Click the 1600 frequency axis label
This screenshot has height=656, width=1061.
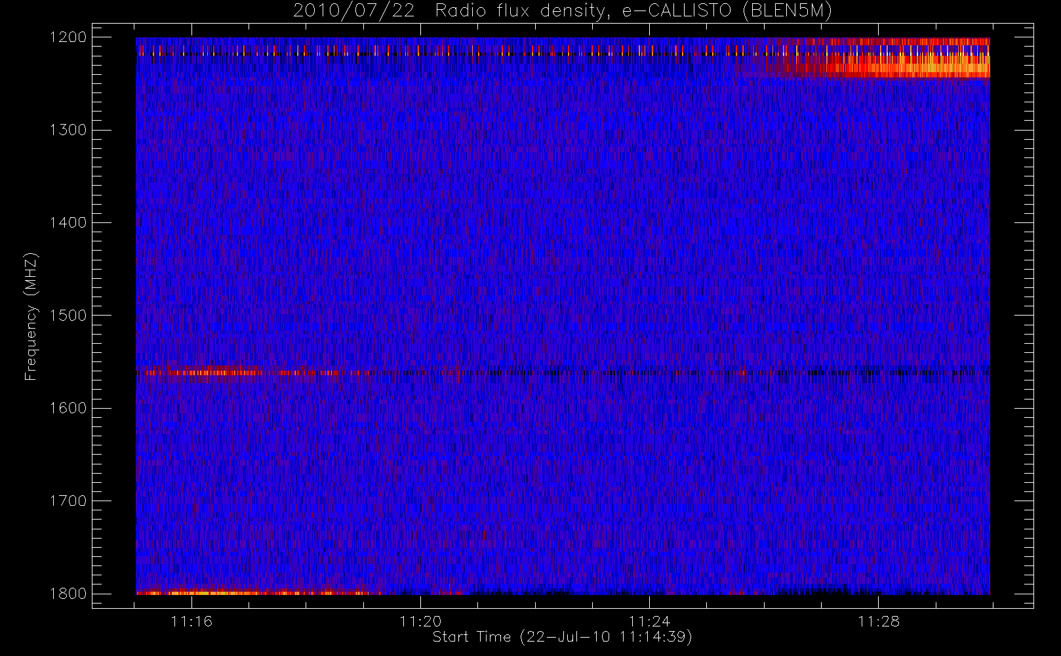point(68,408)
